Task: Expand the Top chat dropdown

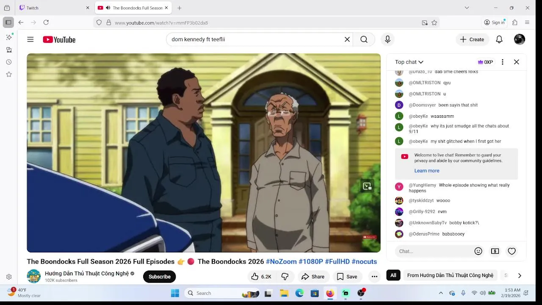Action: pos(409,62)
